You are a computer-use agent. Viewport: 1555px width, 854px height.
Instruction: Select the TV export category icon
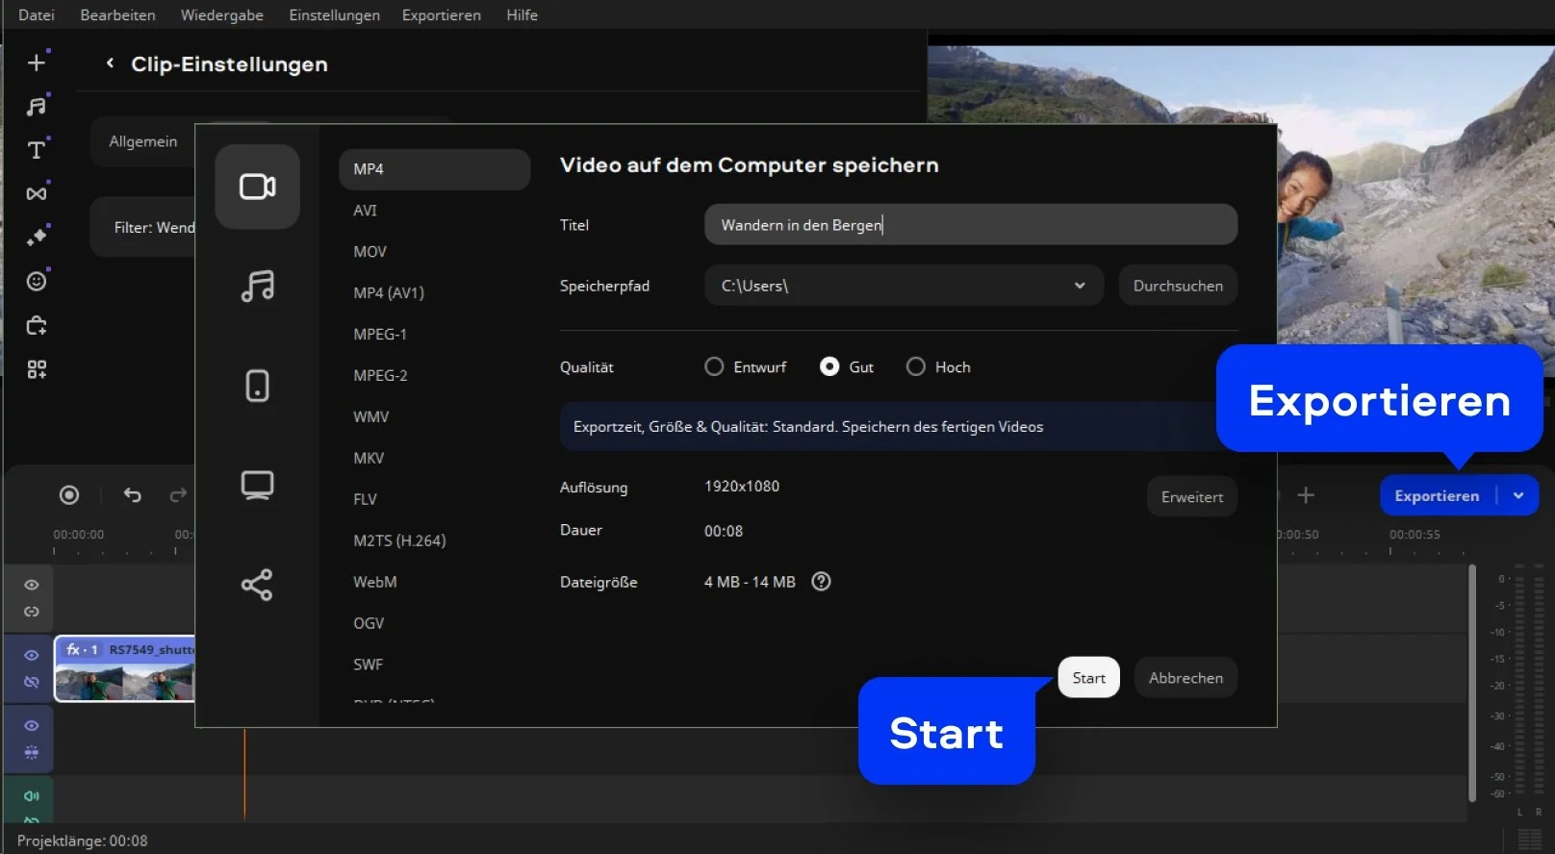pos(257,485)
